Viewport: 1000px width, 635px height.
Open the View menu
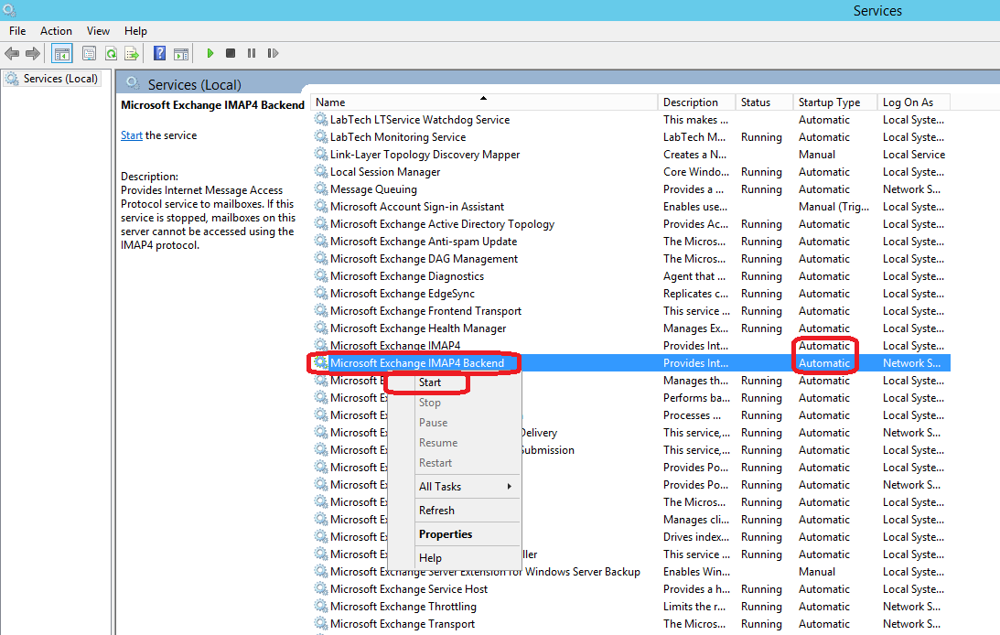point(98,31)
